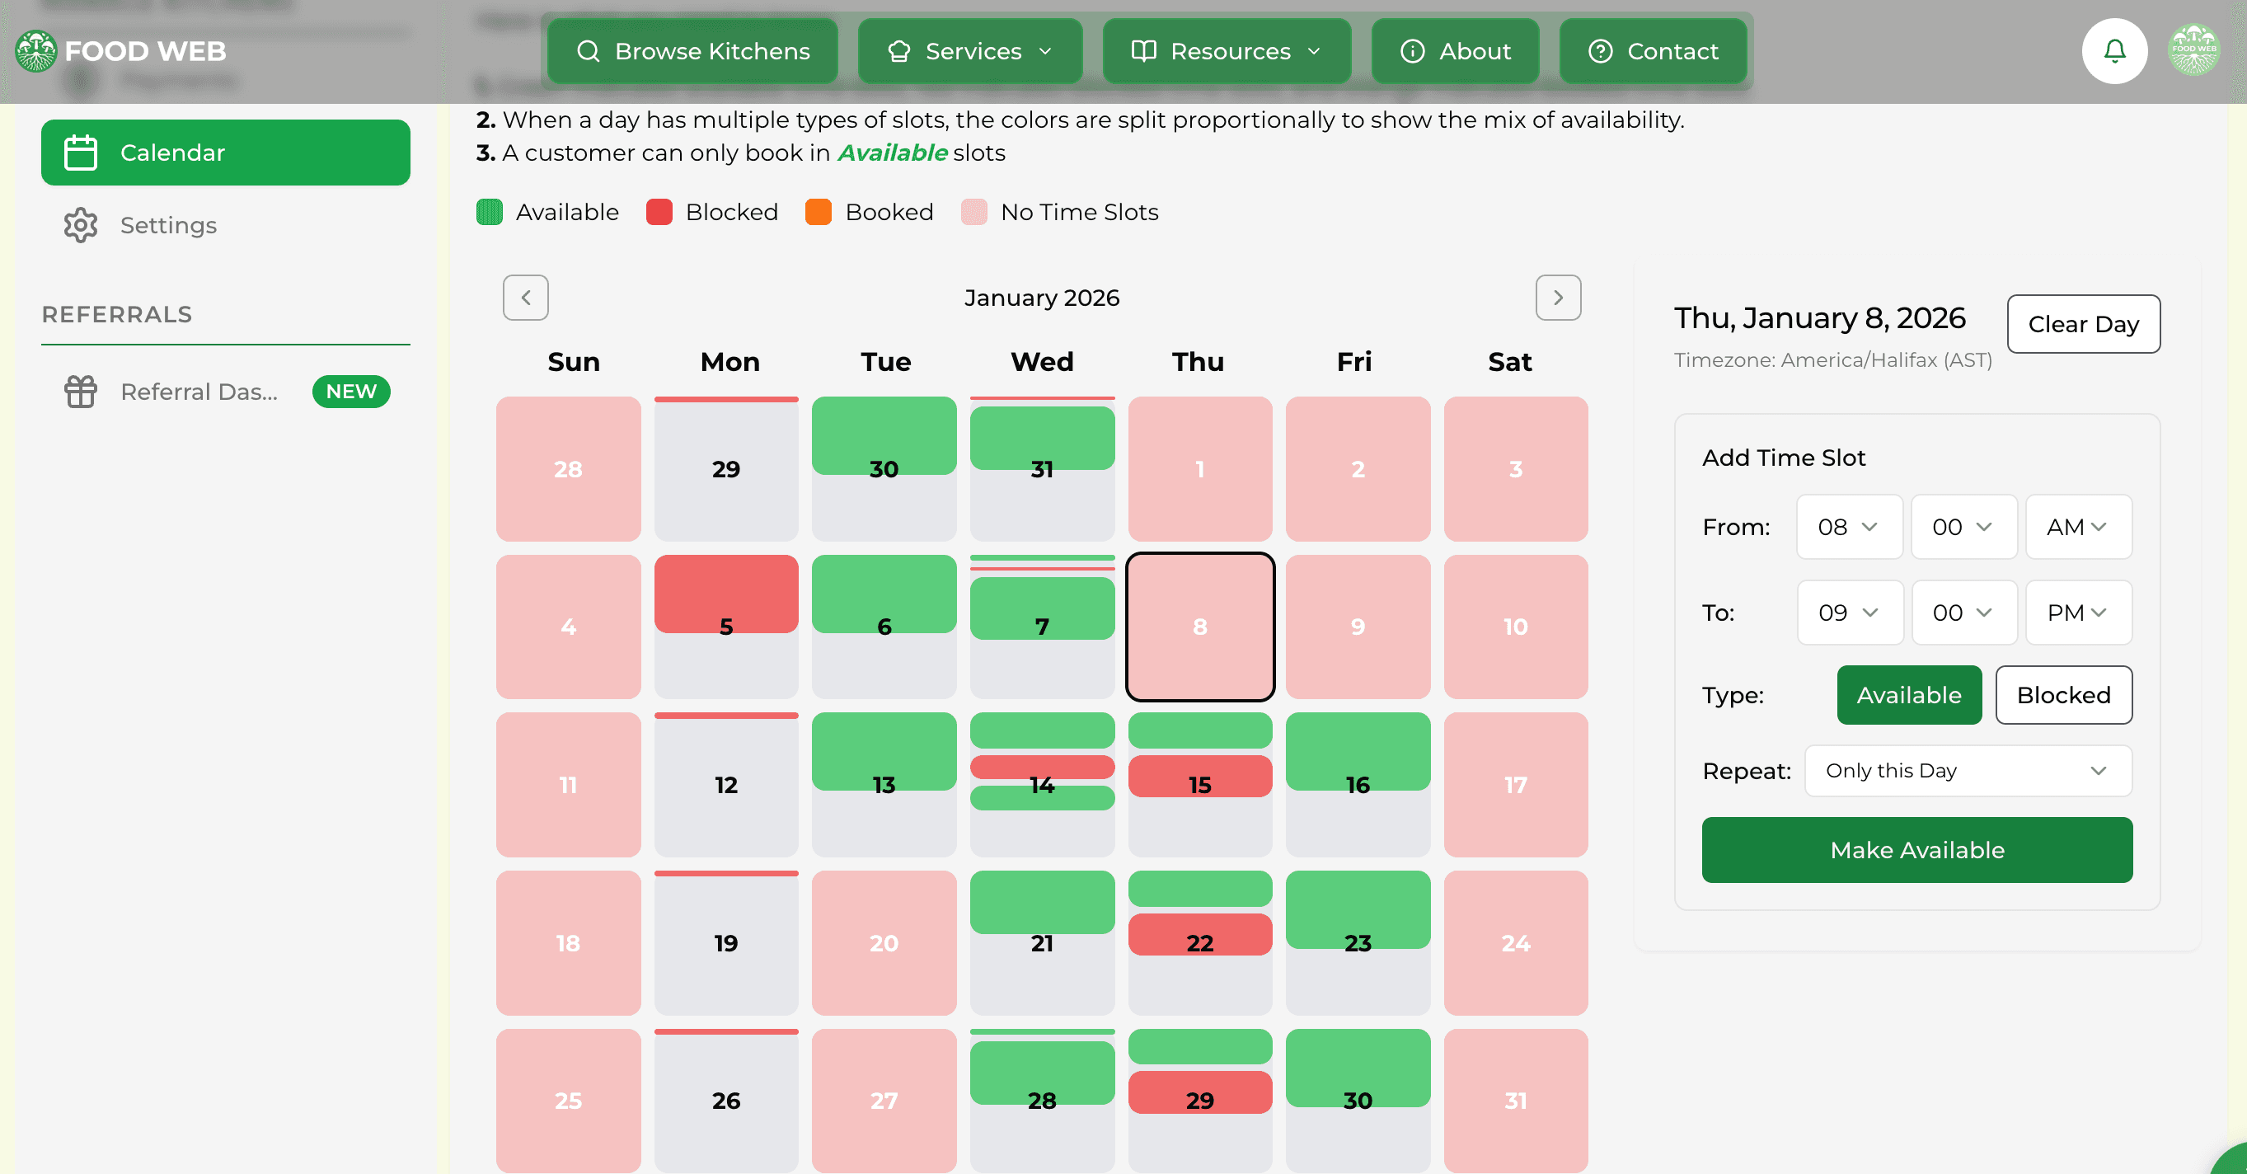The height and width of the screenshot is (1174, 2247).
Task: Select January 14 on calendar
Action: tap(1042, 784)
